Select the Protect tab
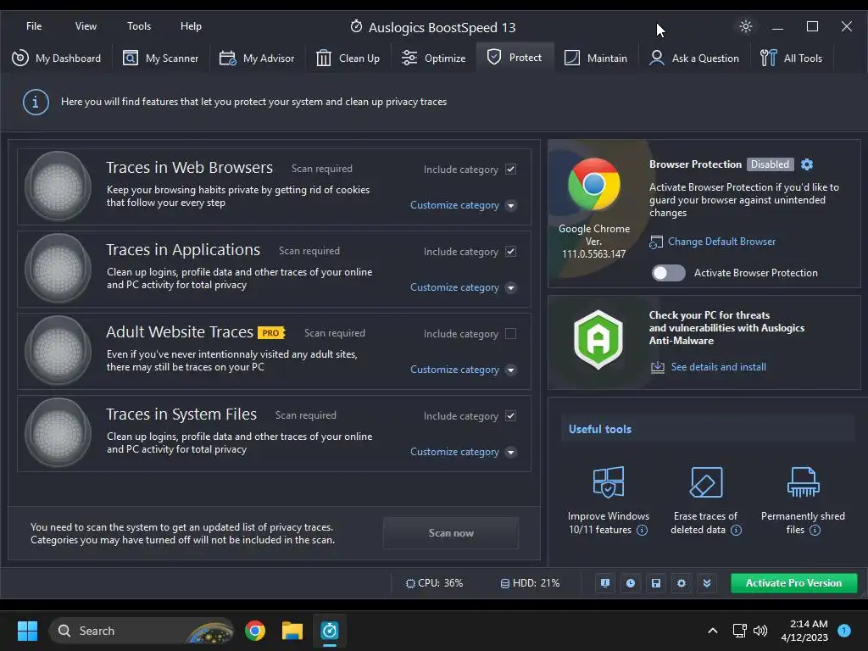This screenshot has width=868, height=651. point(515,57)
